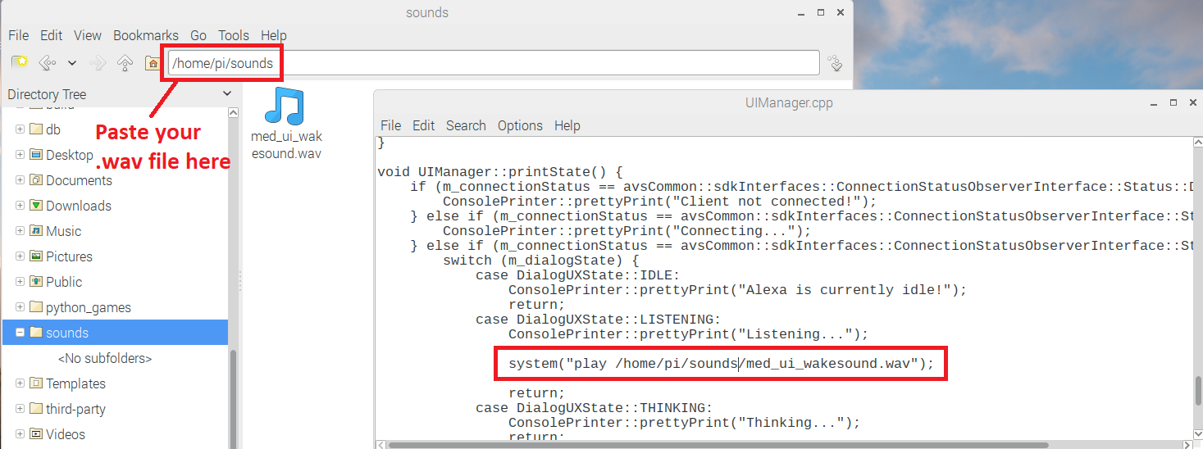Go back with the Previous Folder arrow

click(47, 62)
